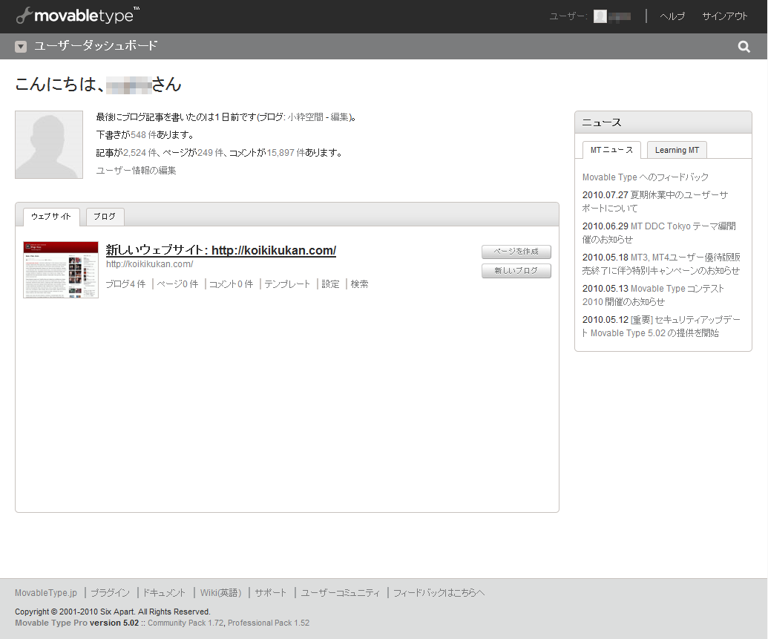
Task: Select the ウェブサイト tab
Action: pyautogui.click(x=51, y=217)
